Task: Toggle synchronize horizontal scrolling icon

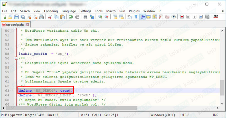Action: (x=121, y=17)
